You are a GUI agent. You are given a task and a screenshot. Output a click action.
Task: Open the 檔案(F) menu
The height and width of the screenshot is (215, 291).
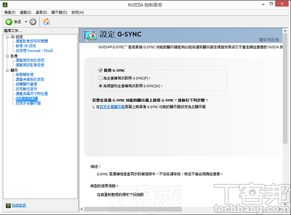10,13
